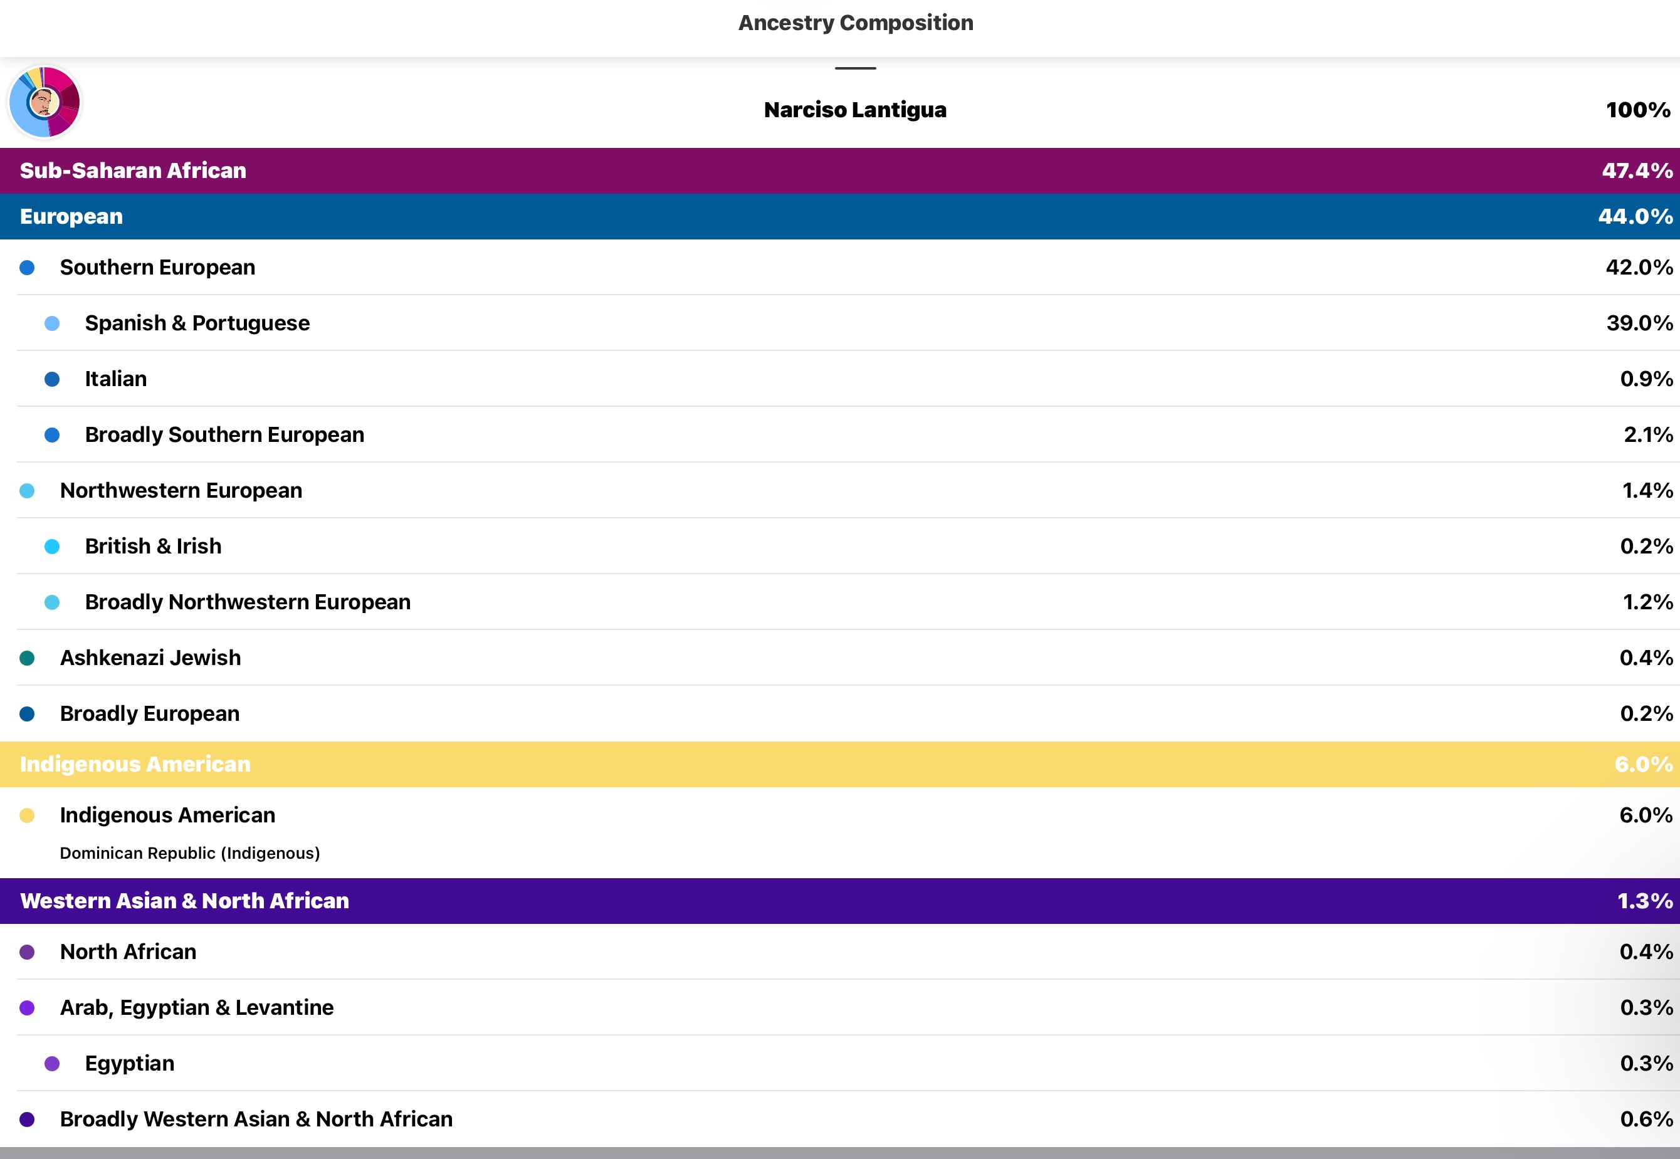Click the Northwestern European cyan dot

[27, 491]
